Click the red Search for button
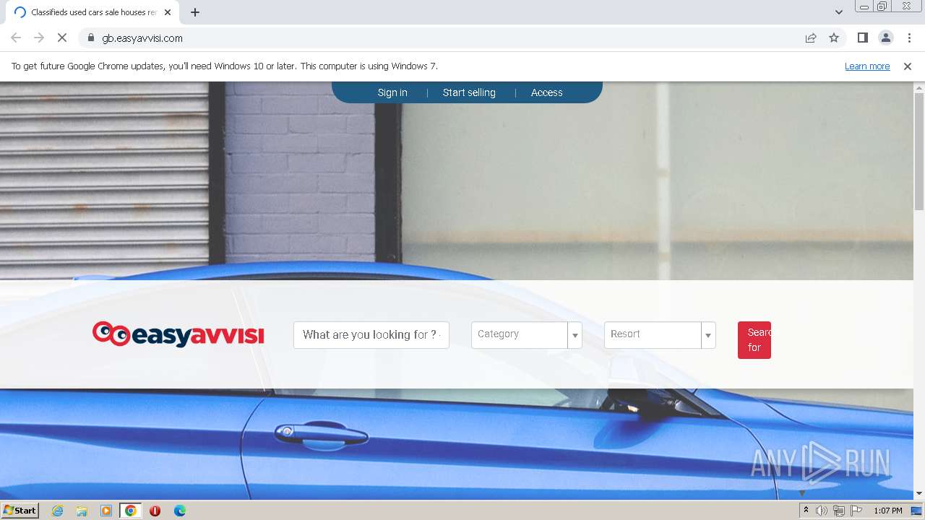 click(754, 340)
